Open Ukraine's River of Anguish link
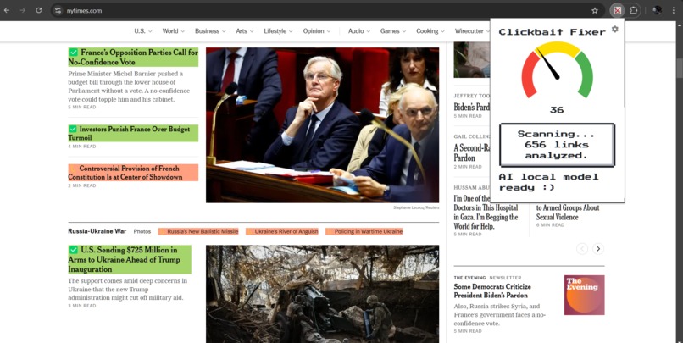Screen dimensions: 683x343 tap(282, 231)
